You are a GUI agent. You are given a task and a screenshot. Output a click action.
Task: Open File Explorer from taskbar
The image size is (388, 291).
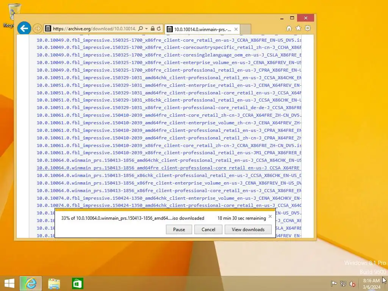(x=54, y=283)
